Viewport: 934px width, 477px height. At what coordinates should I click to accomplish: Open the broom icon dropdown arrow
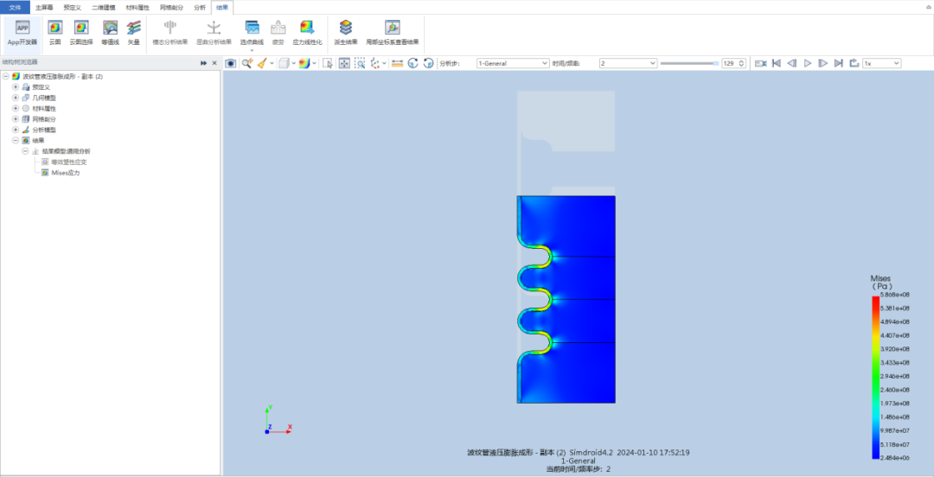pos(272,63)
